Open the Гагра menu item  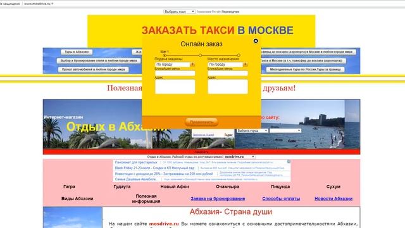(x=69, y=187)
